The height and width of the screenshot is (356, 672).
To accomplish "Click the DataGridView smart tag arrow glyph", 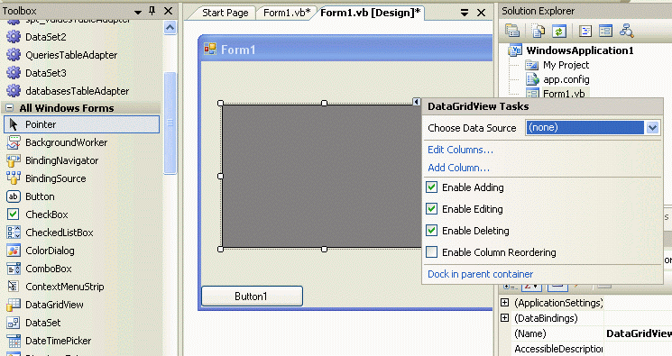I will pos(417,102).
